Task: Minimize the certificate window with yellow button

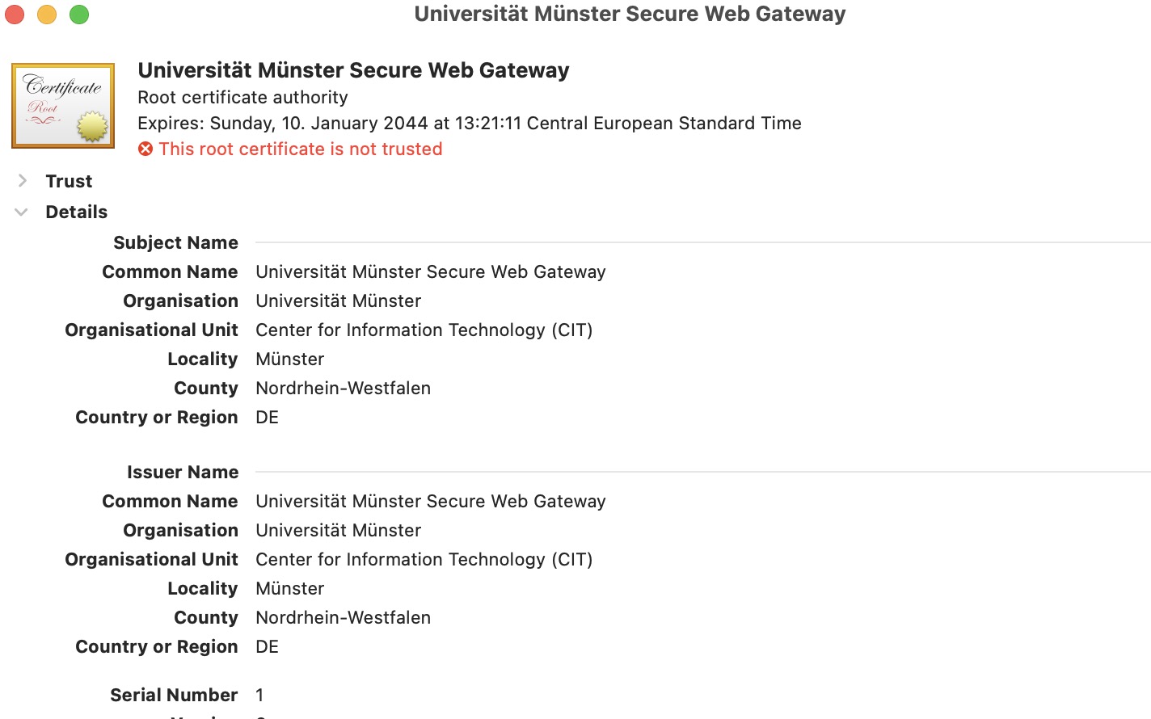Action: (x=47, y=15)
